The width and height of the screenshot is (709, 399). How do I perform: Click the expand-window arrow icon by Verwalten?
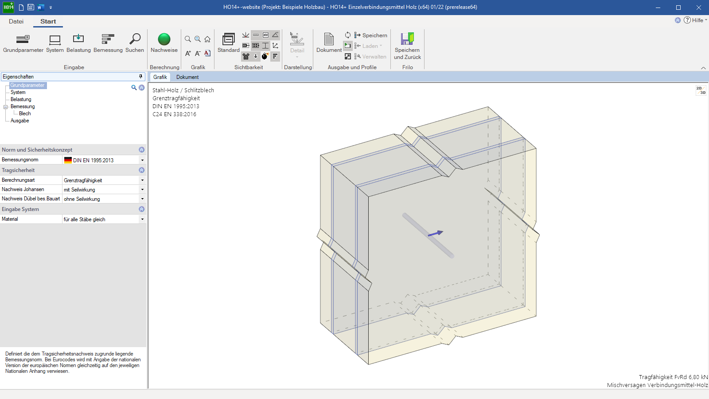tap(348, 56)
